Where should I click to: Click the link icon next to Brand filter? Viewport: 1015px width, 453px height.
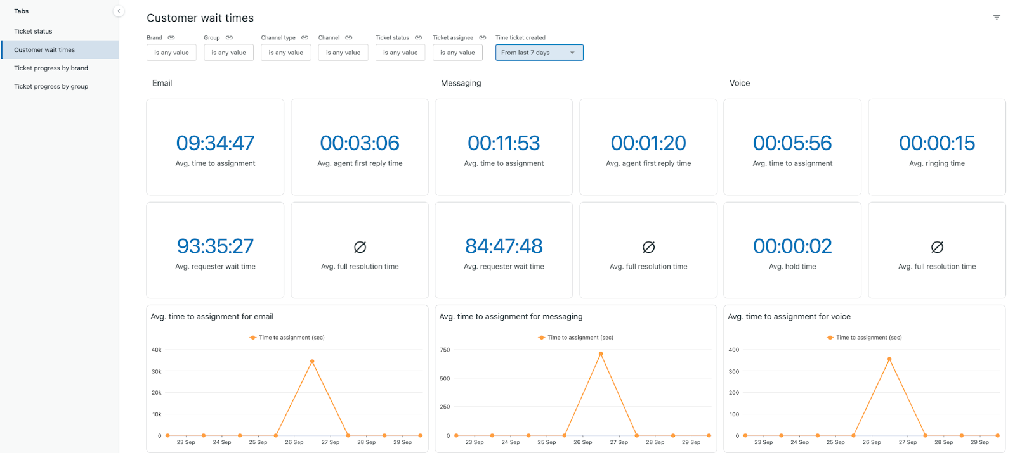[171, 38]
